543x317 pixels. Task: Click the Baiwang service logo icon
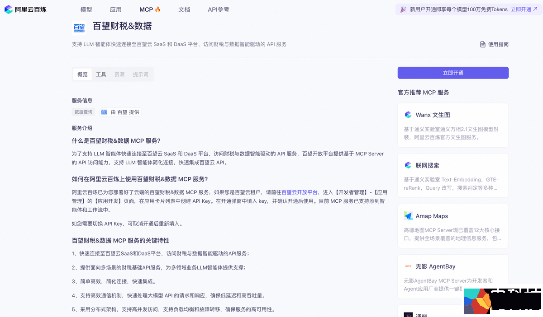[79, 28]
